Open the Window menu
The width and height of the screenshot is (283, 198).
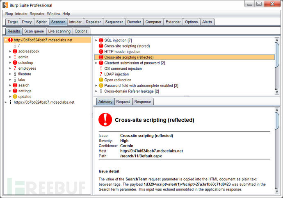tap(53, 14)
